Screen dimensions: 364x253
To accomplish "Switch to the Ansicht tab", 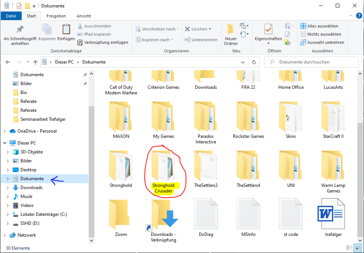I will [x=84, y=16].
